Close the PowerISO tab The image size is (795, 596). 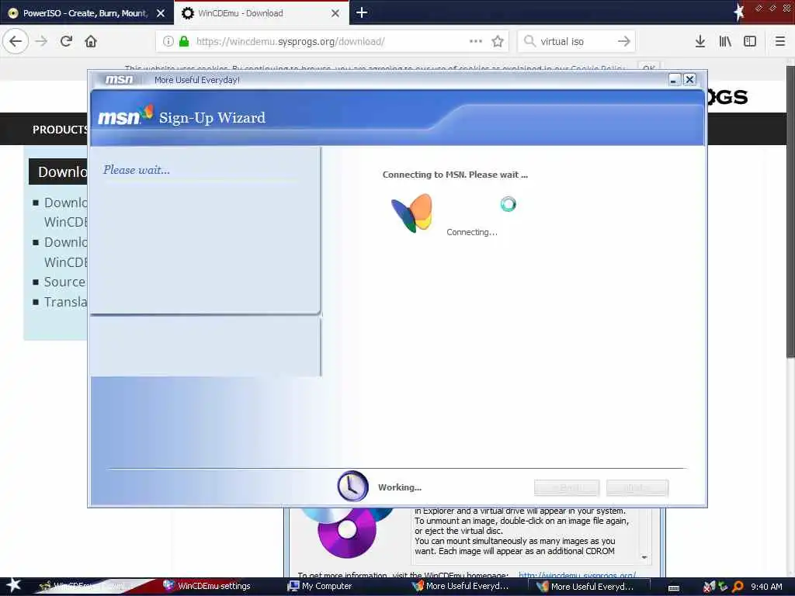(x=161, y=13)
